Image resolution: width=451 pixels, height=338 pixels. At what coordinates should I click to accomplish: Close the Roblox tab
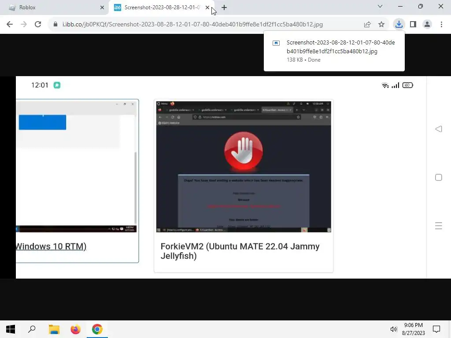102,7
